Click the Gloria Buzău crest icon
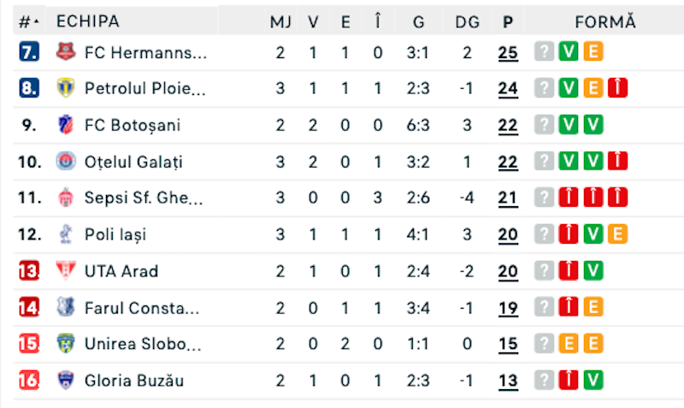Image resolution: width=684 pixels, height=408 pixels. pos(66,380)
